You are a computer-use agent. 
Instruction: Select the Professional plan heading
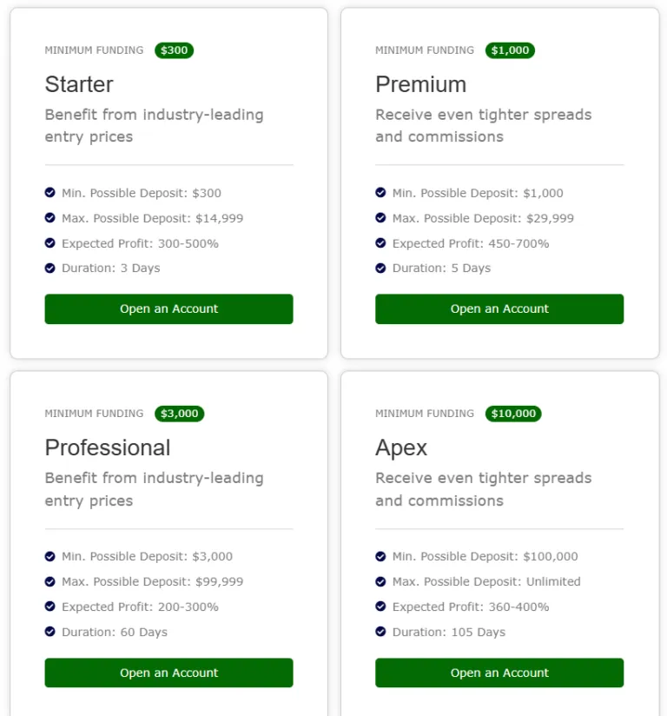[108, 447]
